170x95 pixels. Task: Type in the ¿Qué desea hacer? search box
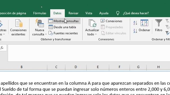[x=136, y=13]
